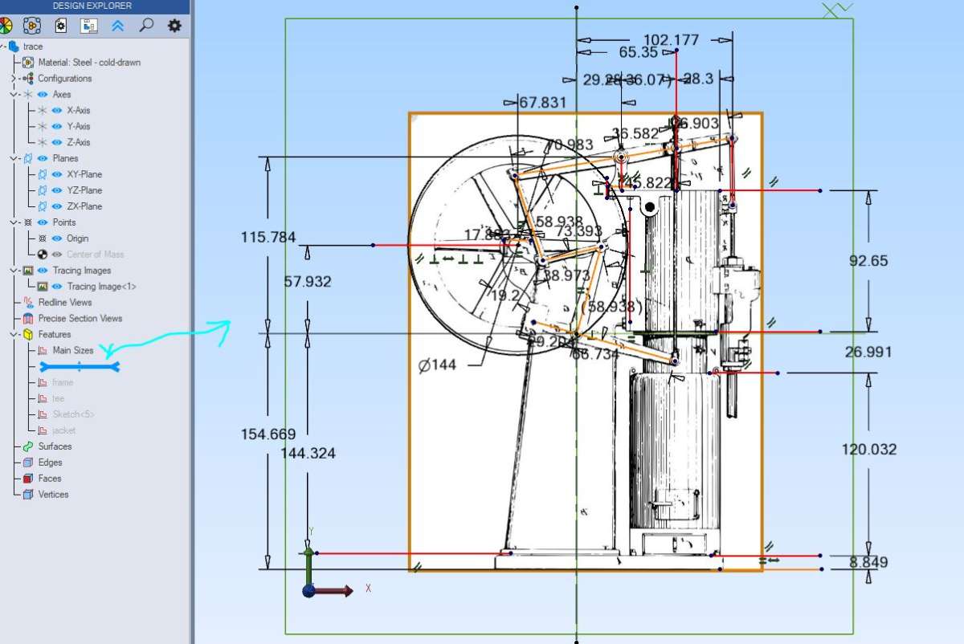Screen dimensions: 964x644
Task: Open the document-with-gear settings icon
Action: tap(60, 26)
